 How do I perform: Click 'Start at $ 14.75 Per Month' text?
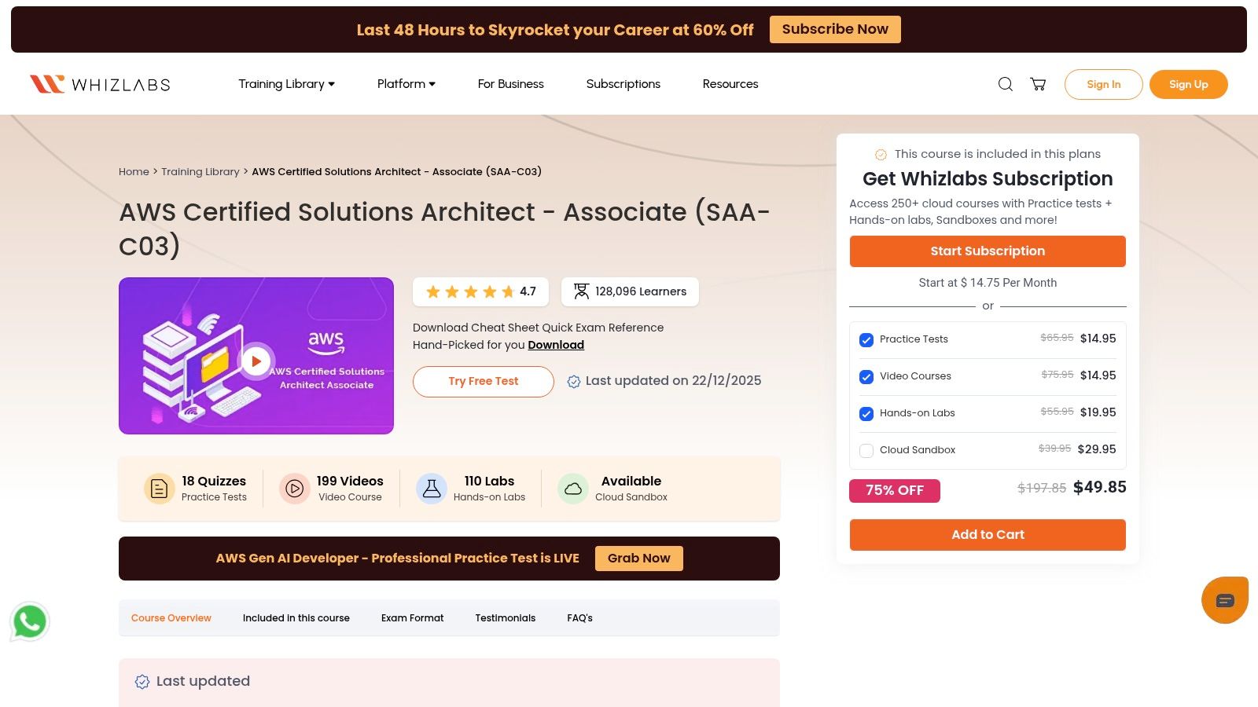(x=988, y=283)
